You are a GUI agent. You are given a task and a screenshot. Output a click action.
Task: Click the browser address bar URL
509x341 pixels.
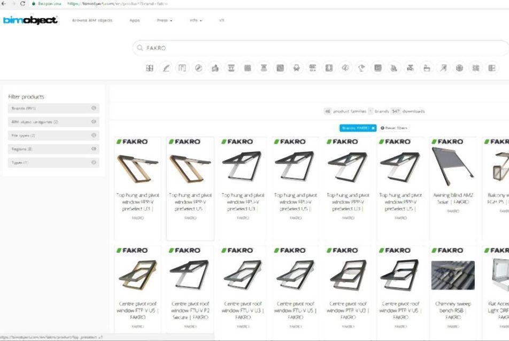click(x=118, y=4)
